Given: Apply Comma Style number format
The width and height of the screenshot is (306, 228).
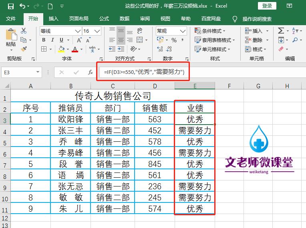Looking at the screenshot, I should click(x=183, y=40).
